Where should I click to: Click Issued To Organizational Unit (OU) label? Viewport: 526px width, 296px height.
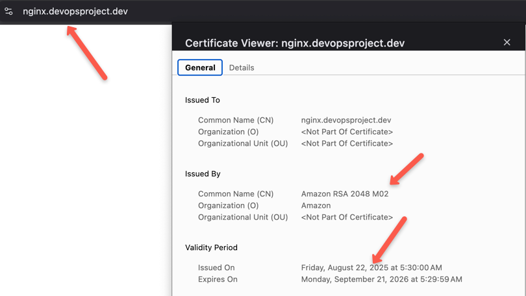(243, 144)
